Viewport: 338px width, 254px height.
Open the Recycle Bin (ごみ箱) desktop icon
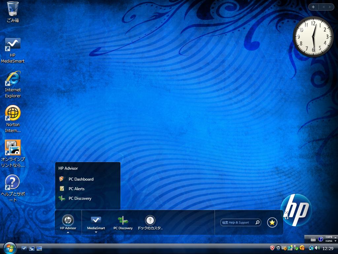pyautogui.click(x=13, y=12)
